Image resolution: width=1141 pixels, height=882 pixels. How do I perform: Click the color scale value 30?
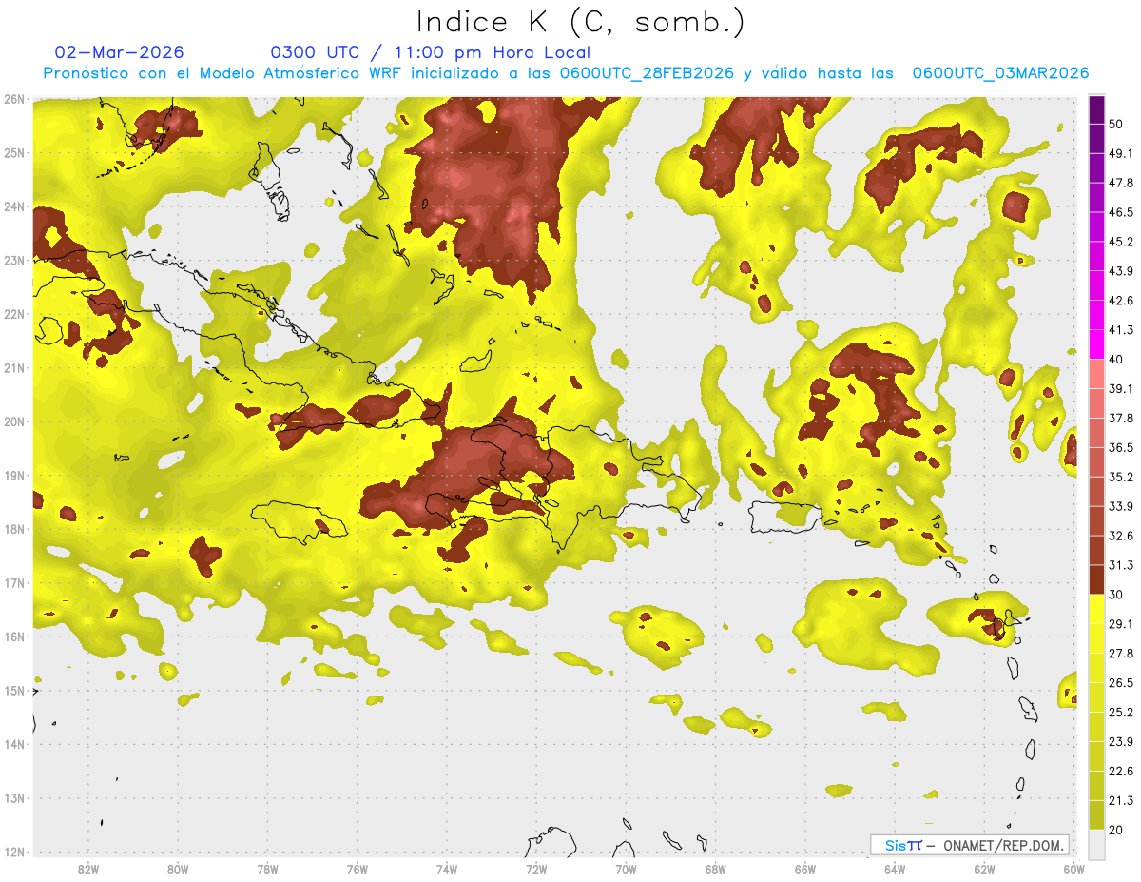pyautogui.click(x=1117, y=595)
